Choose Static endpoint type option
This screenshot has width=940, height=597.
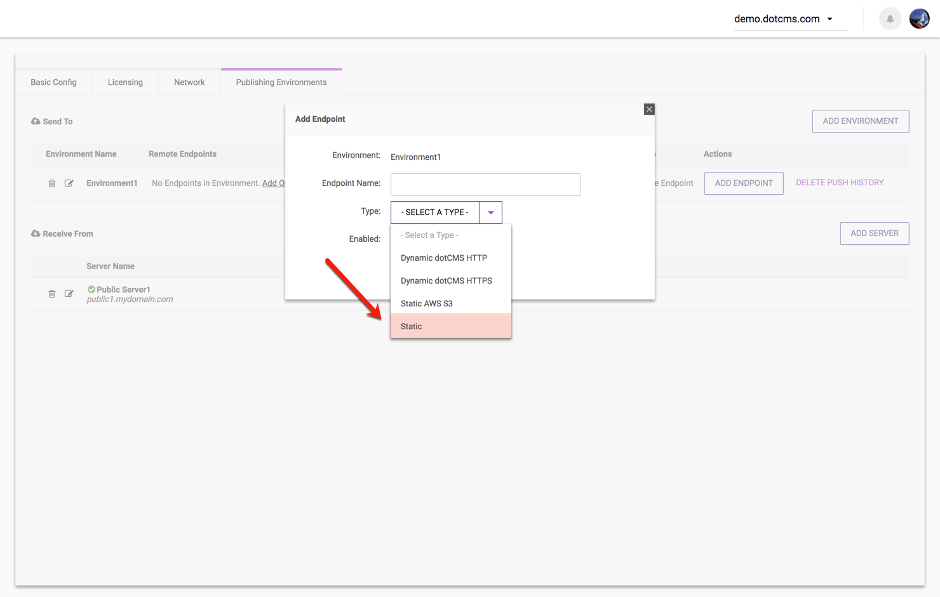(x=450, y=326)
